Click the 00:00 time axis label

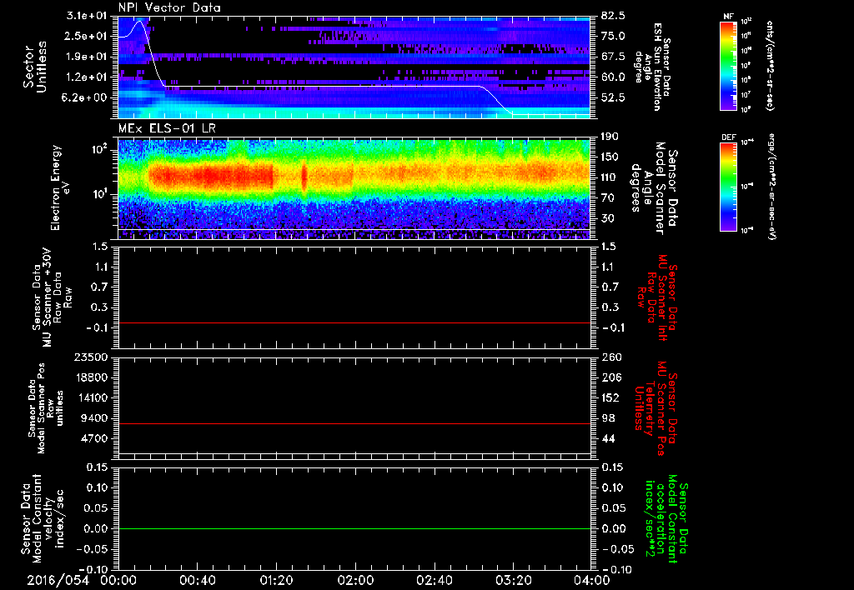(x=118, y=580)
